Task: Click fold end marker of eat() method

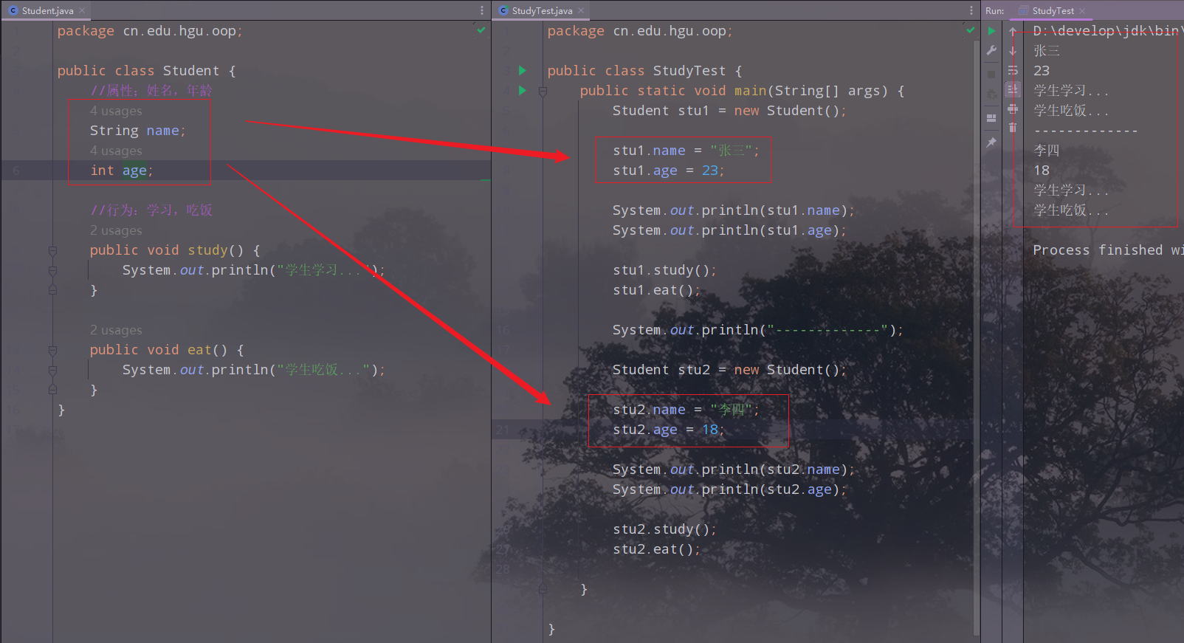Action: click(x=52, y=390)
